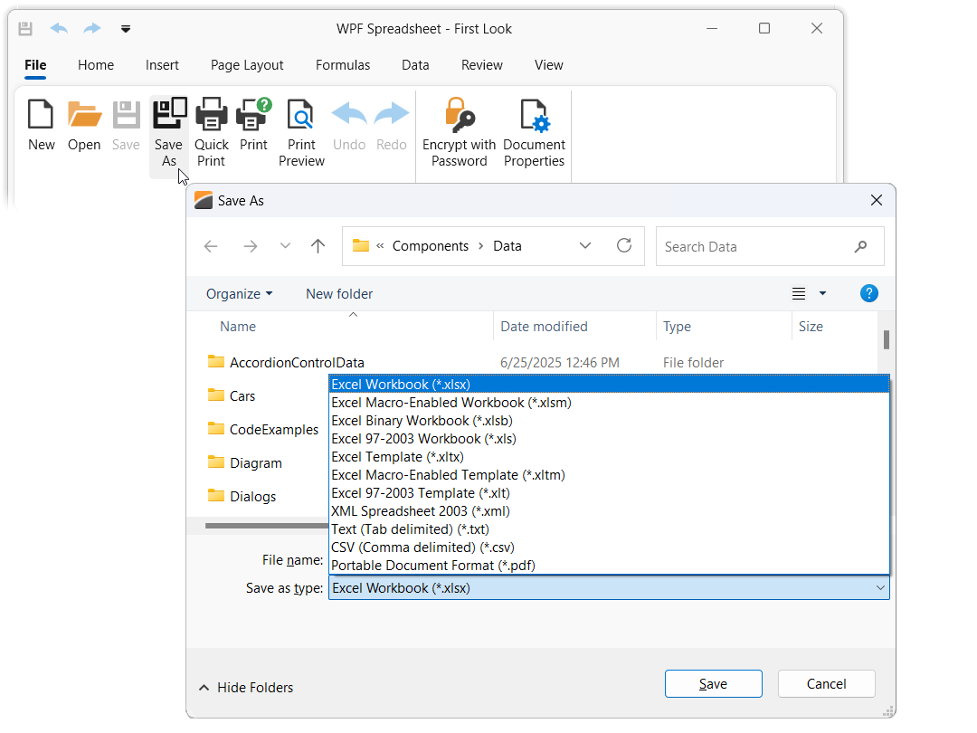Change the view layout icon

point(799,293)
